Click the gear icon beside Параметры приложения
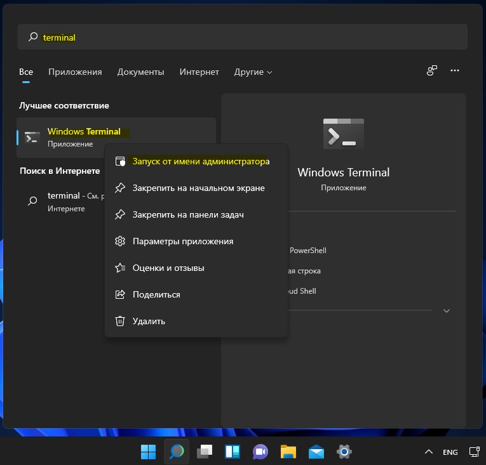The width and height of the screenshot is (486, 465). pos(120,241)
